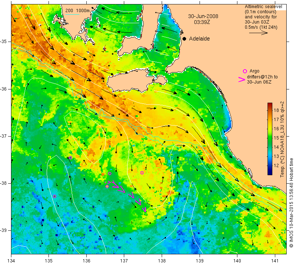The height and width of the screenshot is (265, 294).
Task: Click the longitude axis label '137'
Action: 124,261
